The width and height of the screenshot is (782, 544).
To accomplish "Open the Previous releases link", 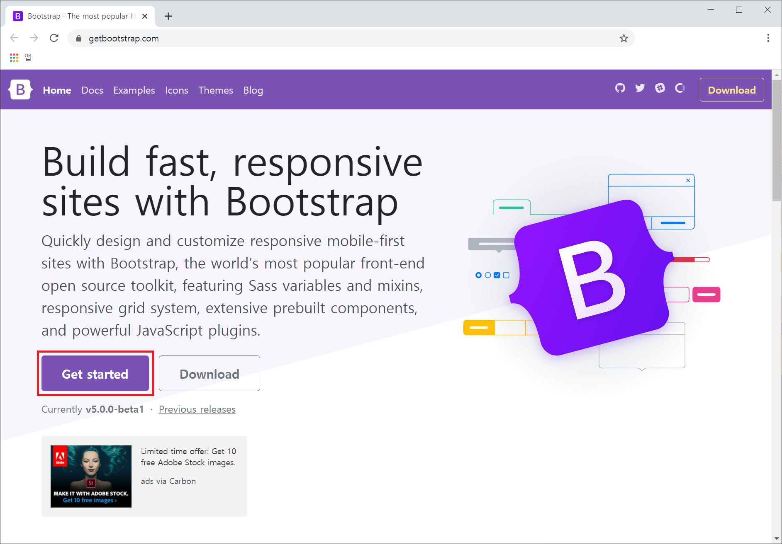I will [x=197, y=409].
